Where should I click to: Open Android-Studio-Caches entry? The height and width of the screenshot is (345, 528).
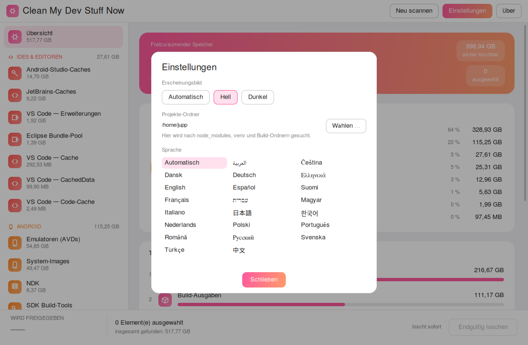(x=63, y=73)
